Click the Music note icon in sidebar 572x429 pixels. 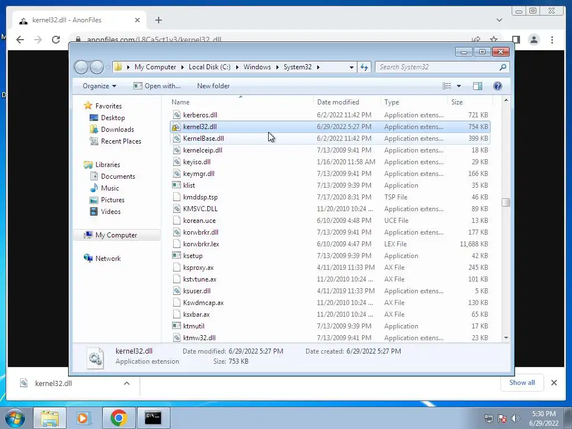94,188
